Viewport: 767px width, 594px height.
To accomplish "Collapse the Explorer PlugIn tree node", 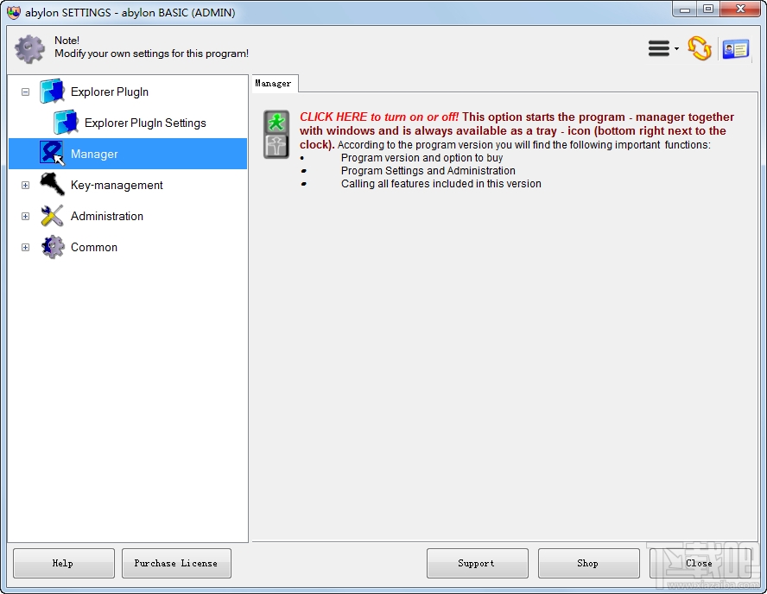I will (x=25, y=92).
